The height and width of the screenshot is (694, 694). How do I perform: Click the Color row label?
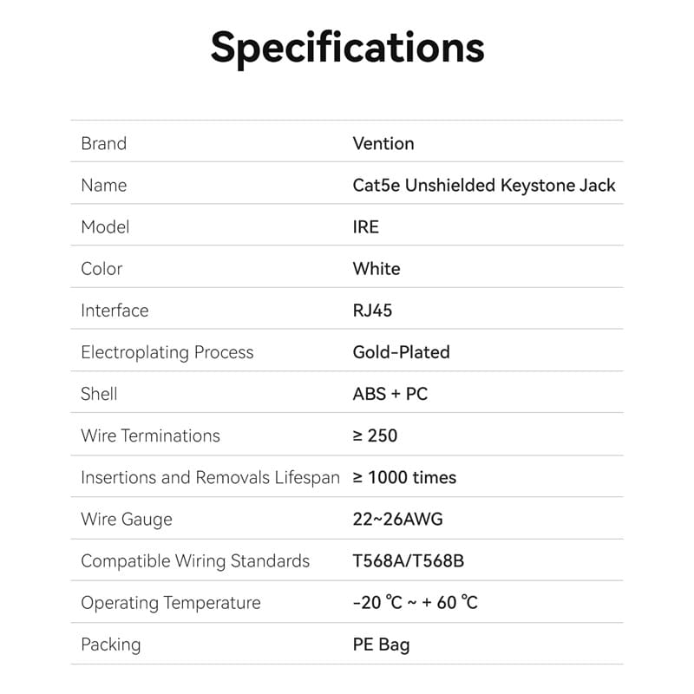(x=101, y=268)
